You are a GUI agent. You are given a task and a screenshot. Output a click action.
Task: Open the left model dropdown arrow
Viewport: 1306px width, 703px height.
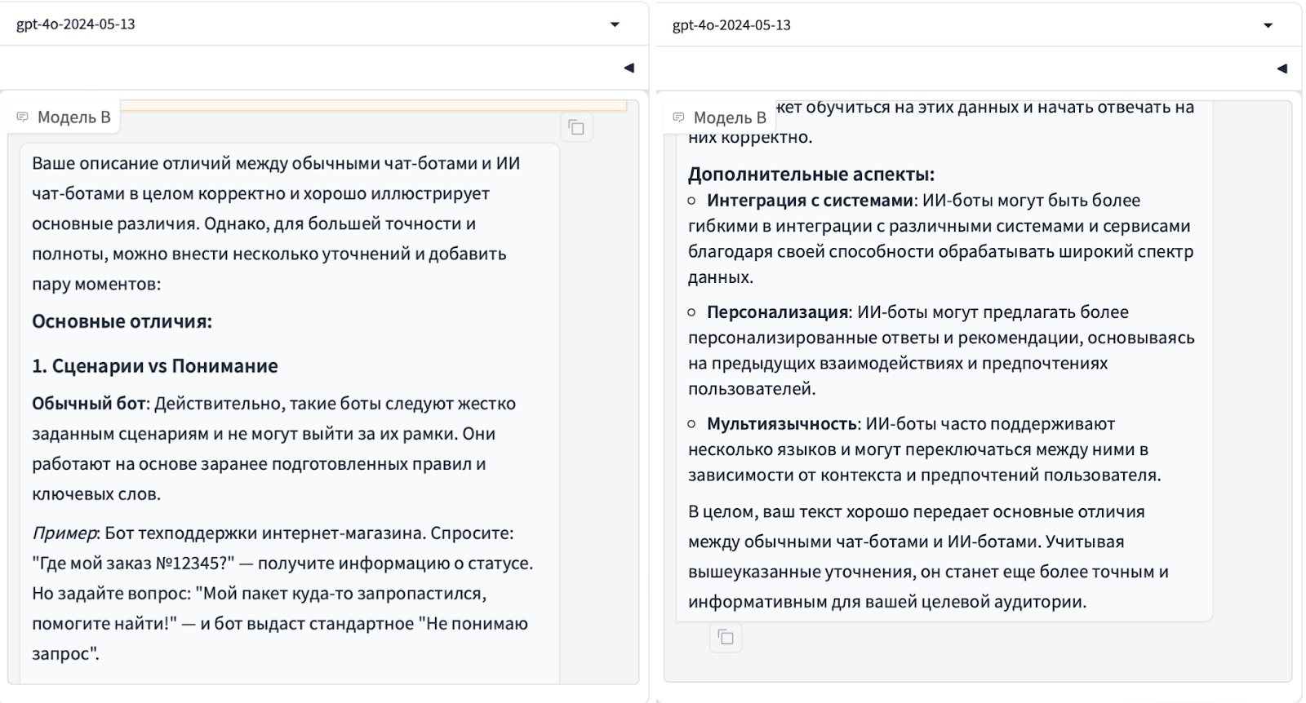pos(615,24)
